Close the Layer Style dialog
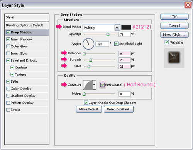The image size is (193, 150). coord(188,5)
